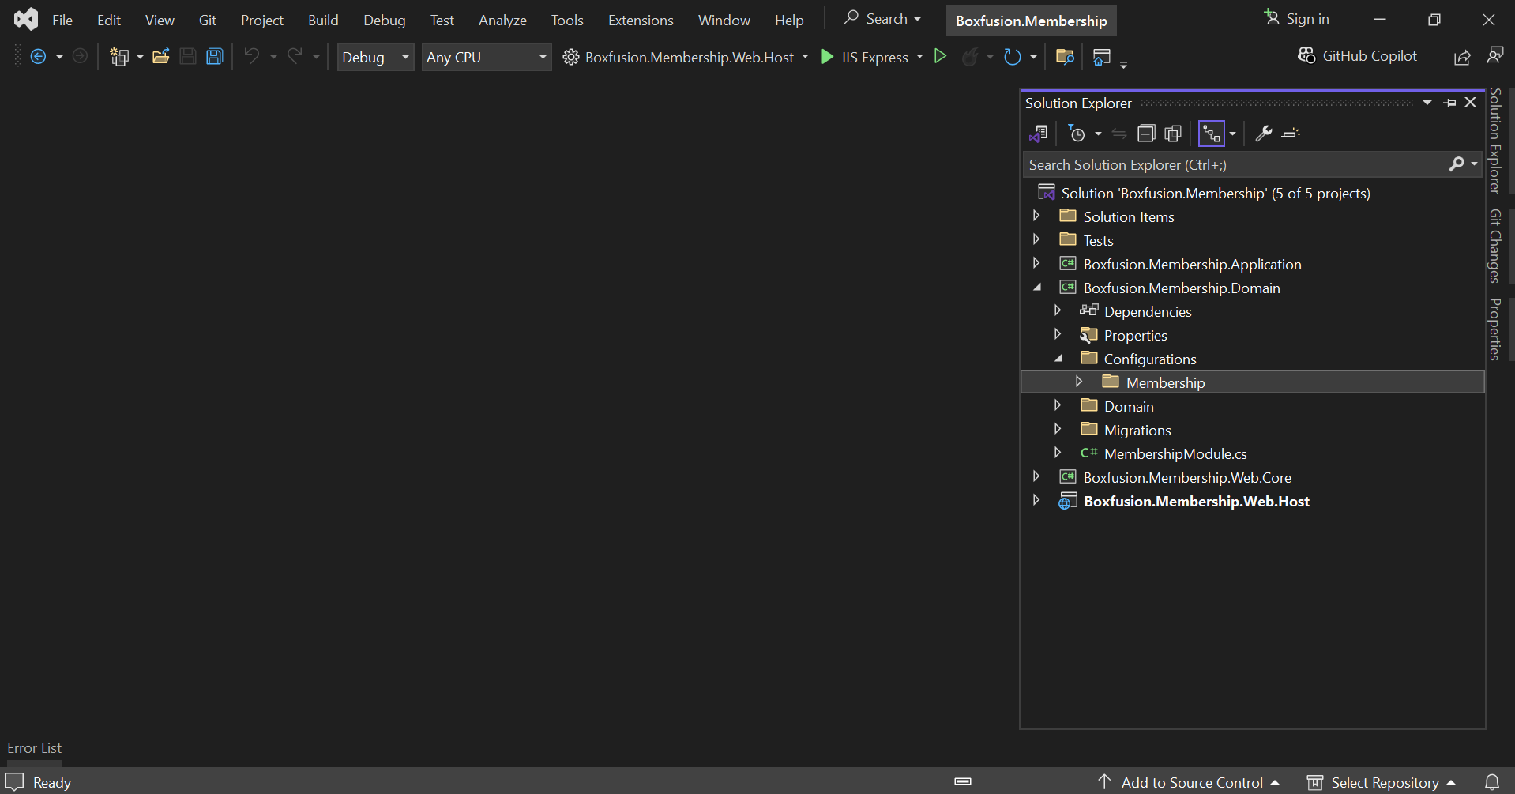
Task: Collapse the Boxfusion.Membership.Domain project
Action: pos(1037,288)
